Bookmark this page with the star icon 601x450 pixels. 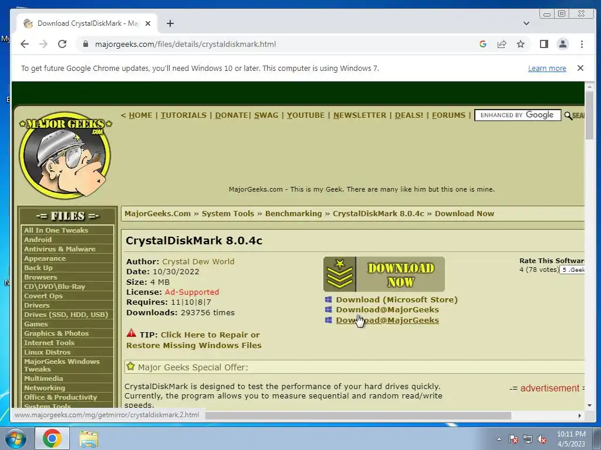(x=521, y=44)
